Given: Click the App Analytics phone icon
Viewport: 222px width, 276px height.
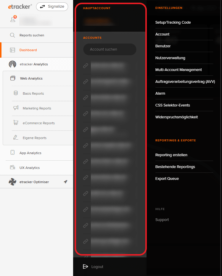Looking at the screenshot, I should 12,152.
